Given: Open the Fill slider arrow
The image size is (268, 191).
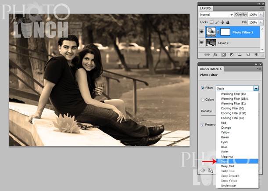Looking at the screenshot, I should pyautogui.click(x=261, y=22).
